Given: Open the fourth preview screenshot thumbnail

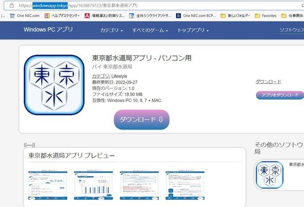Looking at the screenshot, I should point(185,185).
